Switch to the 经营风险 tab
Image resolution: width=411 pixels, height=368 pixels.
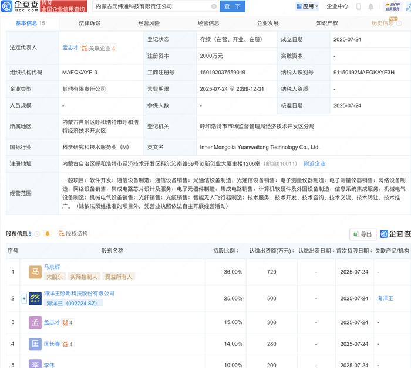point(149,23)
